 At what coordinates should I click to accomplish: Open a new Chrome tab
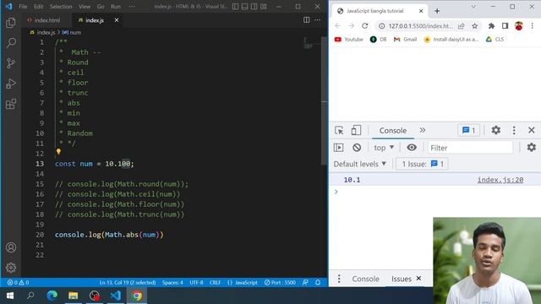pyautogui.click(x=437, y=11)
